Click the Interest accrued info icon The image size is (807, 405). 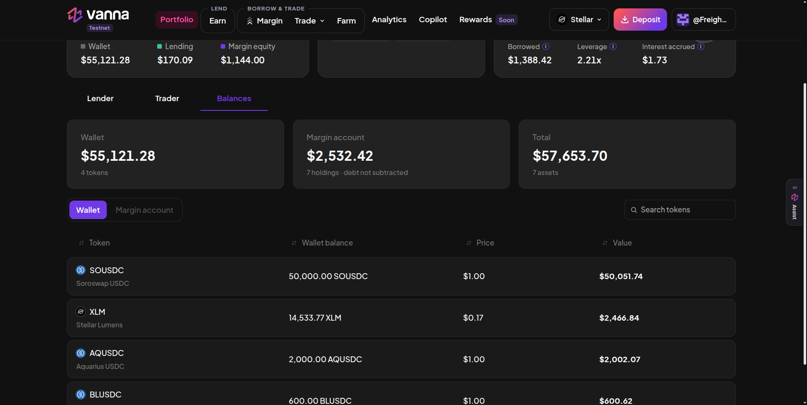[x=701, y=47]
